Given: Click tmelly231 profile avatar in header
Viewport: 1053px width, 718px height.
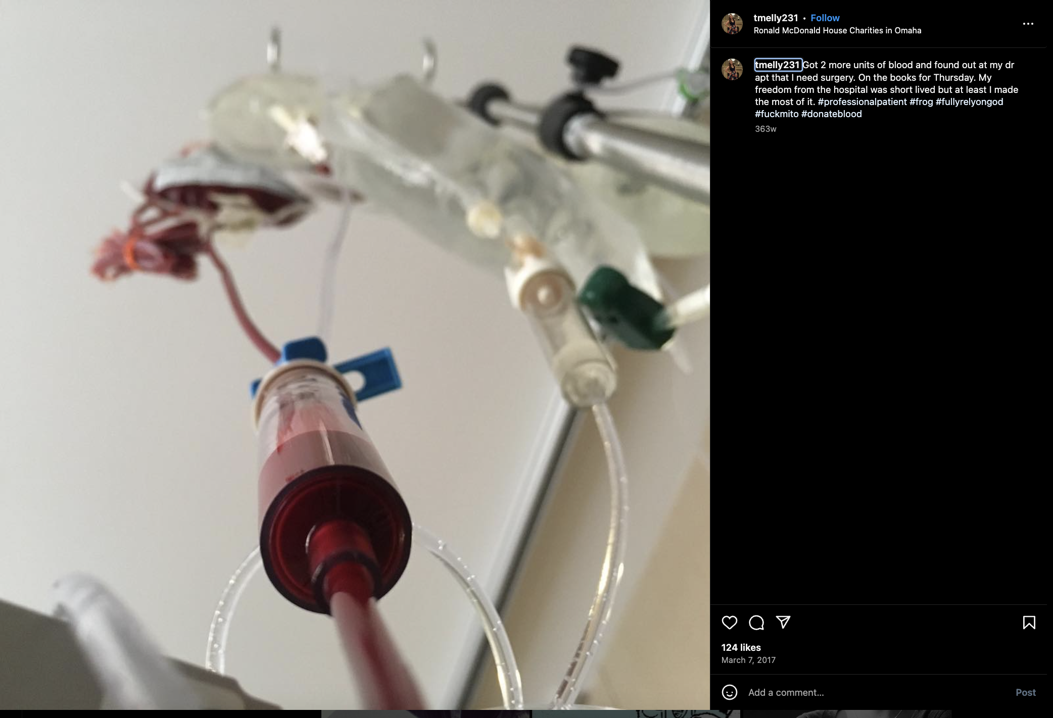Looking at the screenshot, I should 732,24.
